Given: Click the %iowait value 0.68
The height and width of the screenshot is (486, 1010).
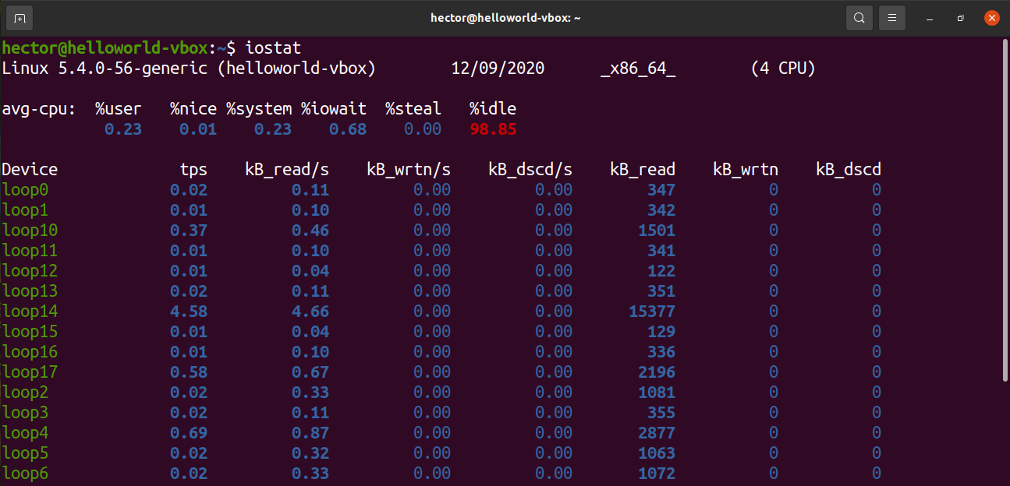Looking at the screenshot, I should click(347, 129).
